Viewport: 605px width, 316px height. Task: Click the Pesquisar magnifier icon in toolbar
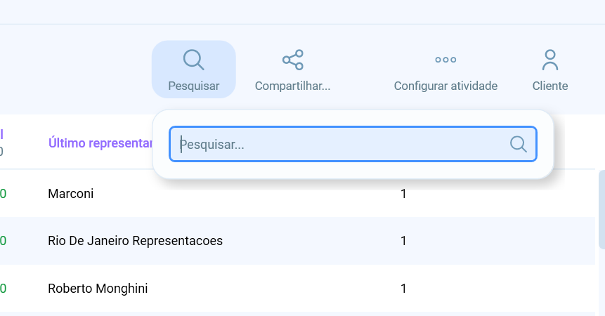(x=193, y=60)
